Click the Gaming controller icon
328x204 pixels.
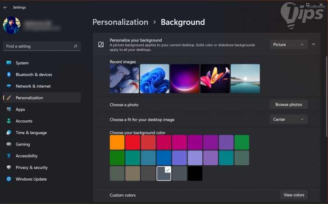click(x=9, y=144)
